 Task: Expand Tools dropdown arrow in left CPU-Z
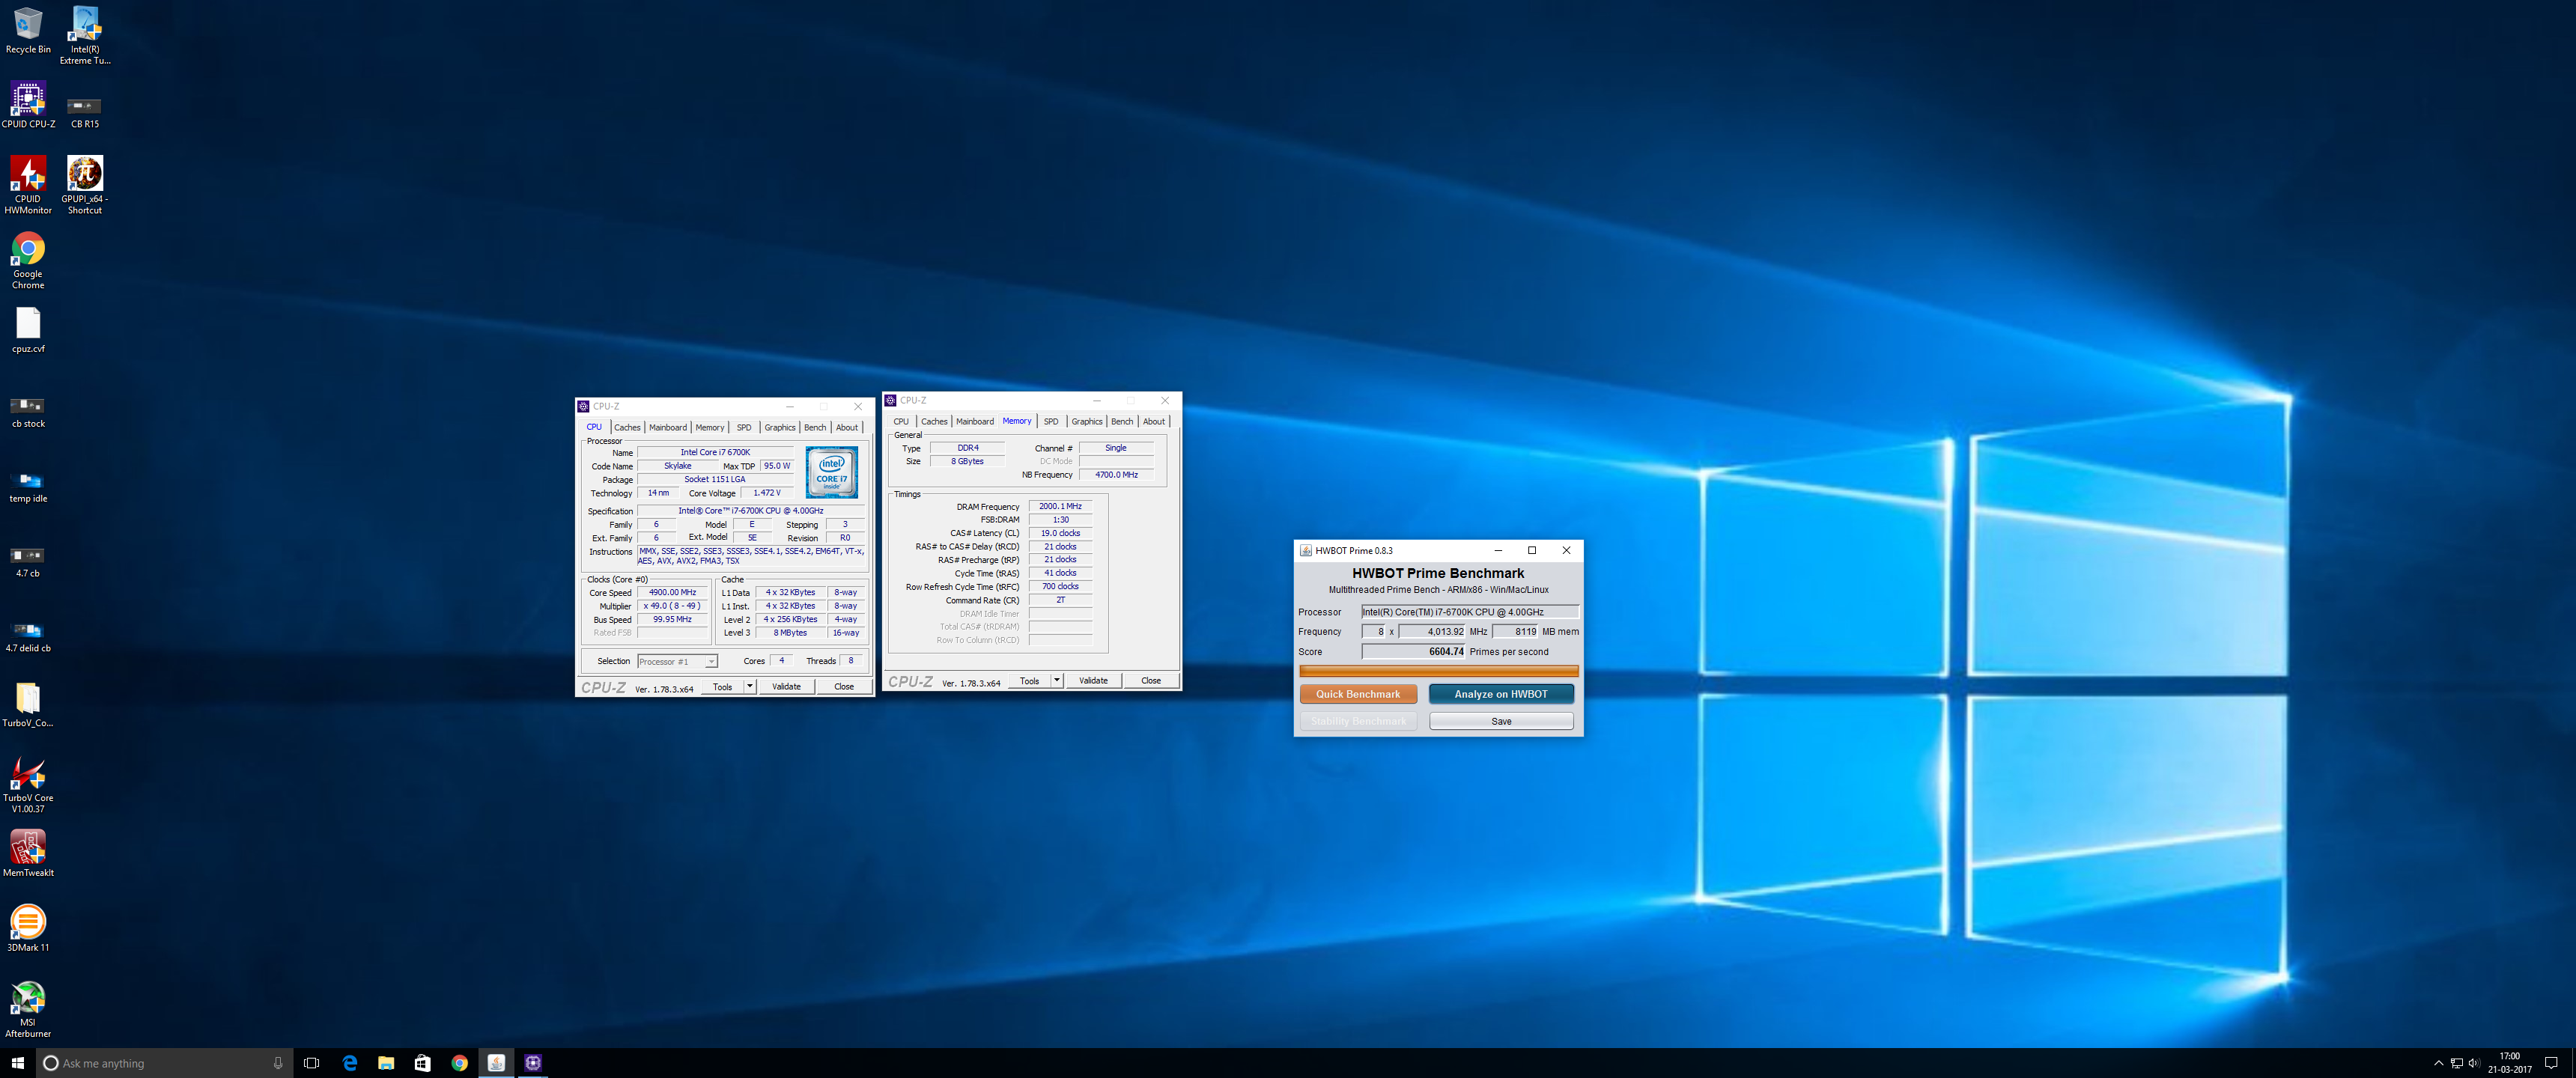point(750,687)
